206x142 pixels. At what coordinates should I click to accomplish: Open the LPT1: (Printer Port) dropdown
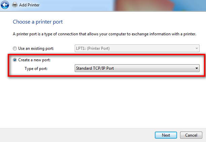coord(137,48)
